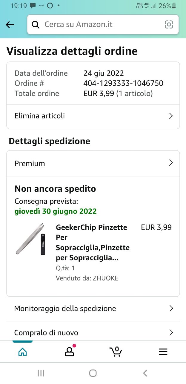Tap the search magnifier icon
The height and width of the screenshot is (384, 186).
pyautogui.click(x=36, y=25)
